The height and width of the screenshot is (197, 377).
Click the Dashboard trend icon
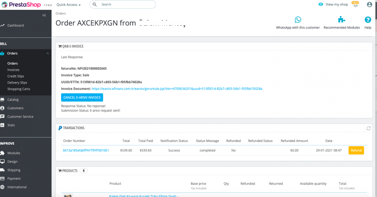pyautogui.click(x=2, y=25)
